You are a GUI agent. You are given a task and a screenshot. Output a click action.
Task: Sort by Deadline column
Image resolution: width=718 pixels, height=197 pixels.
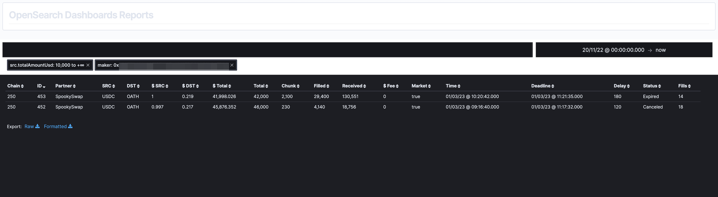[x=543, y=86]
